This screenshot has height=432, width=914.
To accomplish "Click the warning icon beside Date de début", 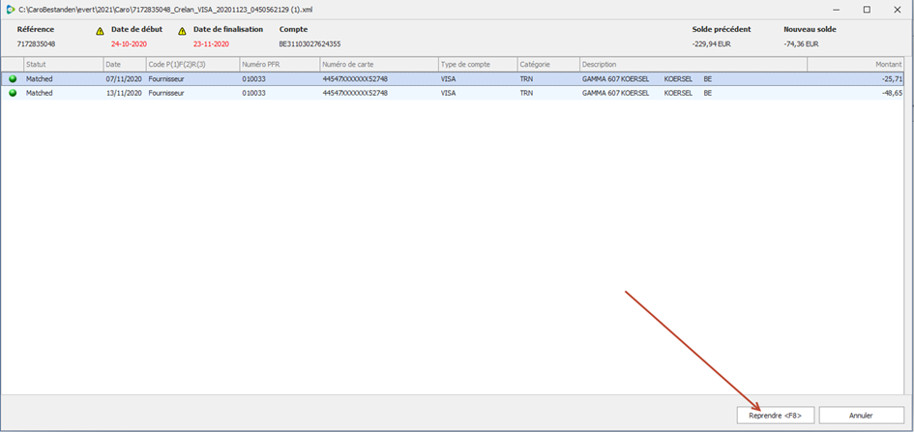I will coord(101,32).
